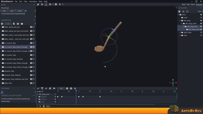Collapse the Bone panel chevron
The image size is (203, 114).
click(x=34, y=5)
